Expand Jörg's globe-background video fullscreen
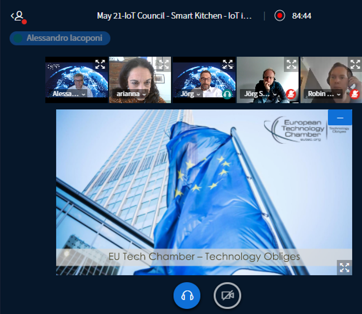The image size is (362, 314). (228, 64)
